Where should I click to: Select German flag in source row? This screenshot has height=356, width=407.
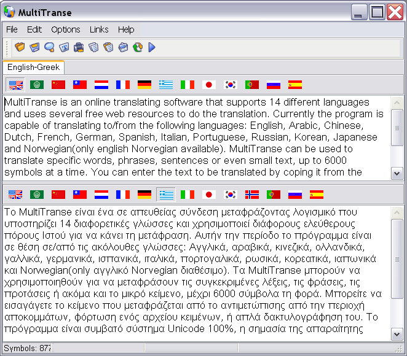[x=144, y=85]
